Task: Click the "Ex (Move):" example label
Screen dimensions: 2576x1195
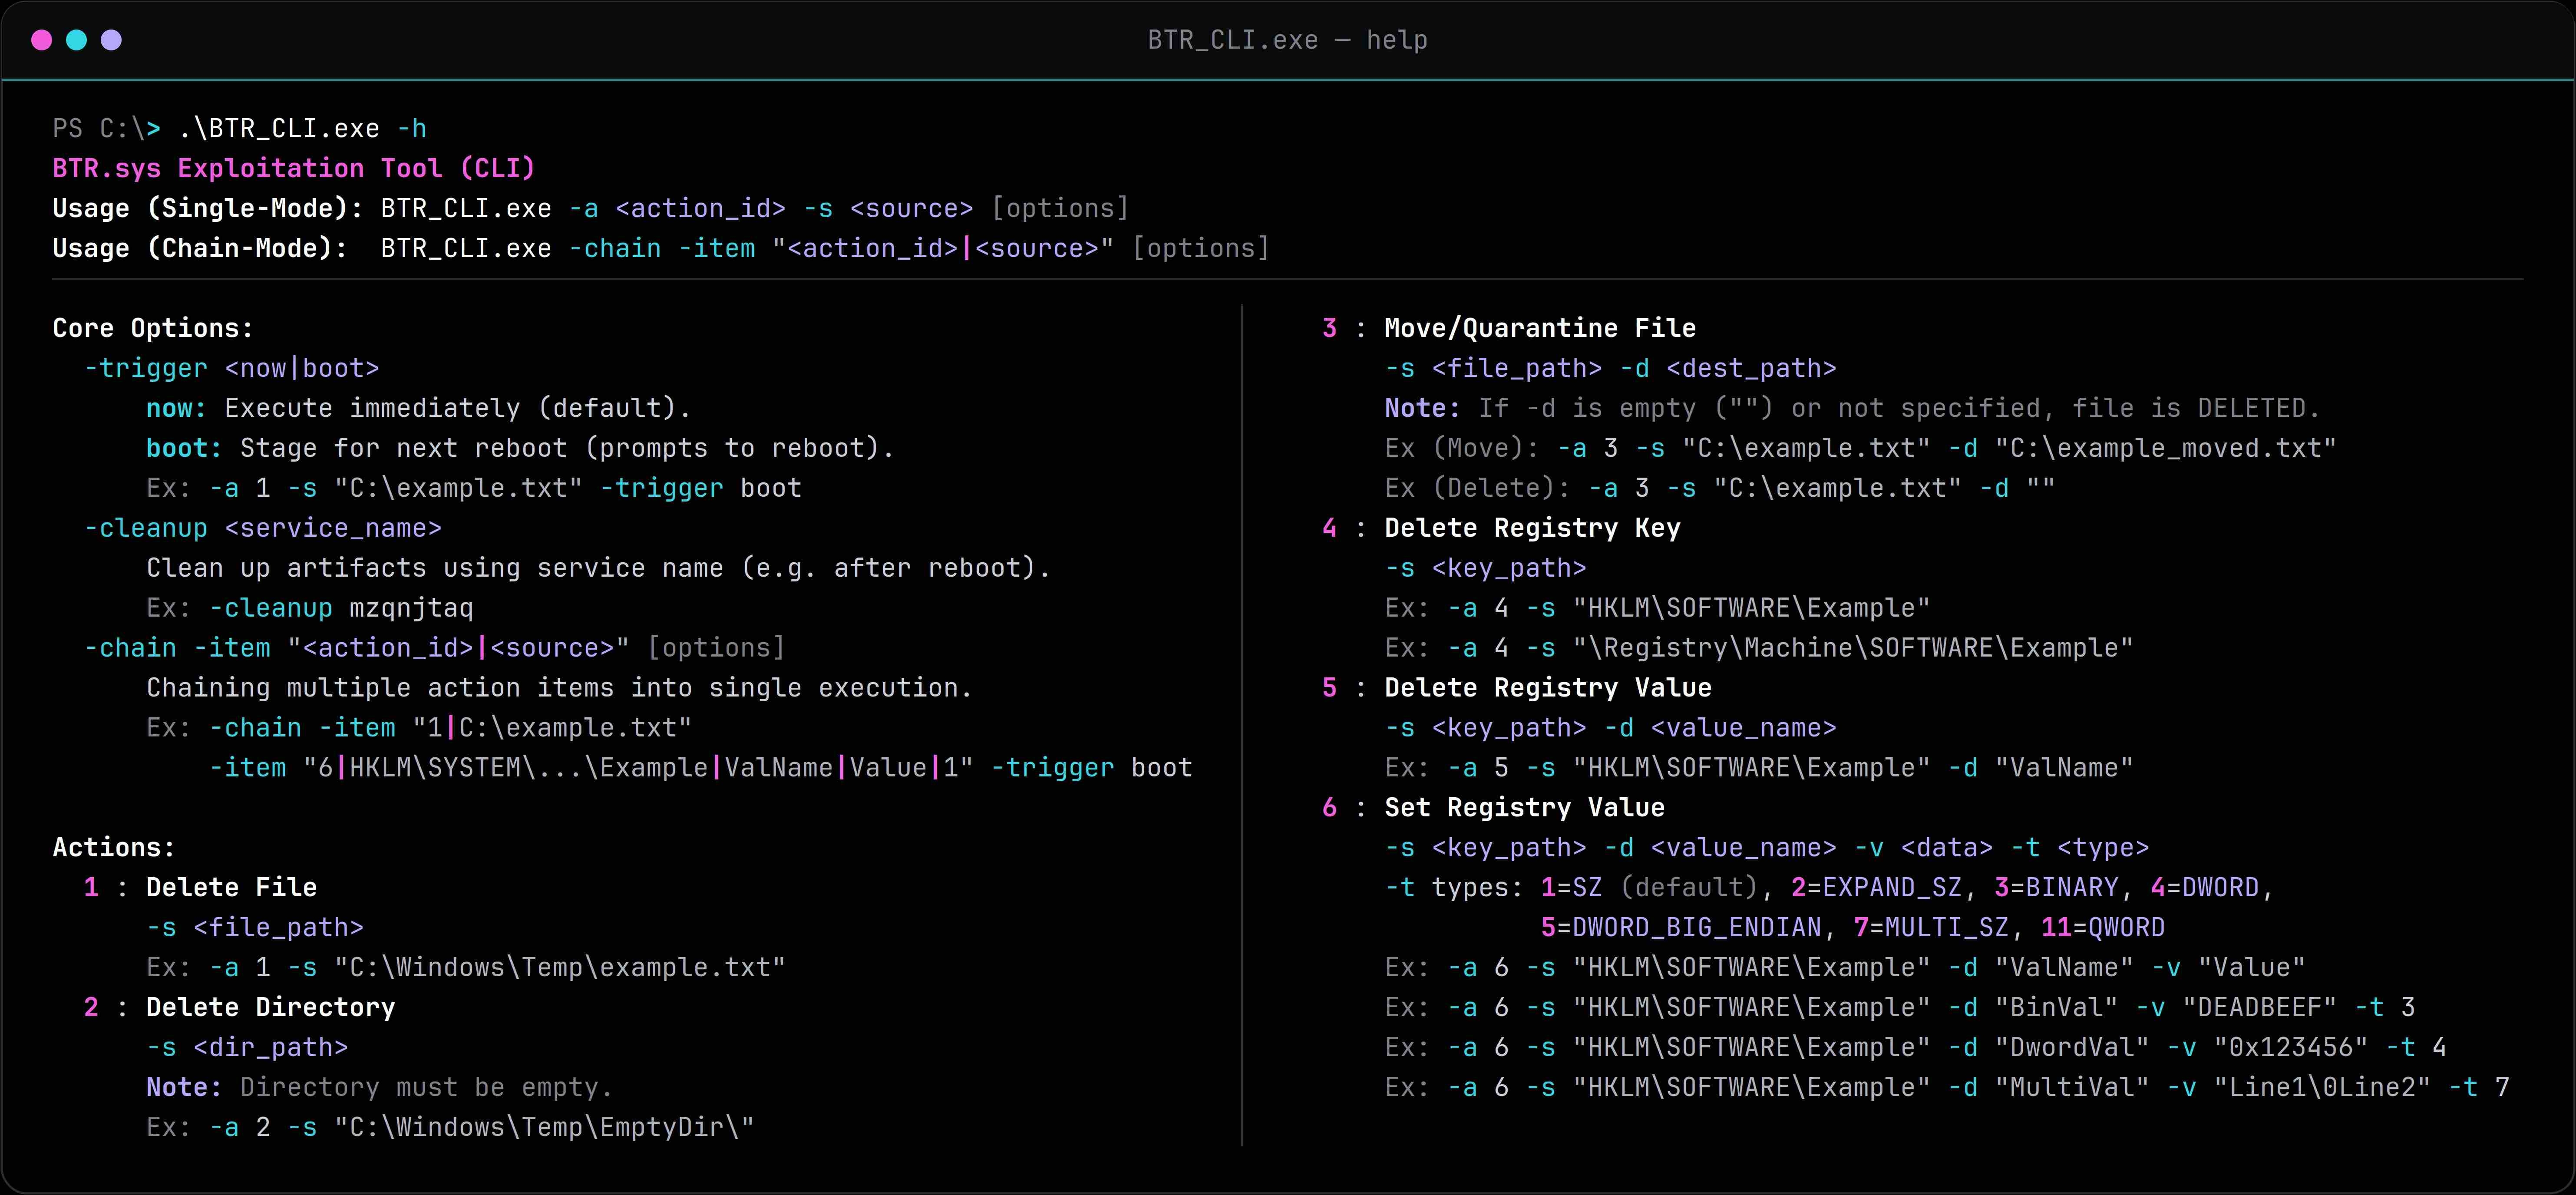Action: 1462,448
